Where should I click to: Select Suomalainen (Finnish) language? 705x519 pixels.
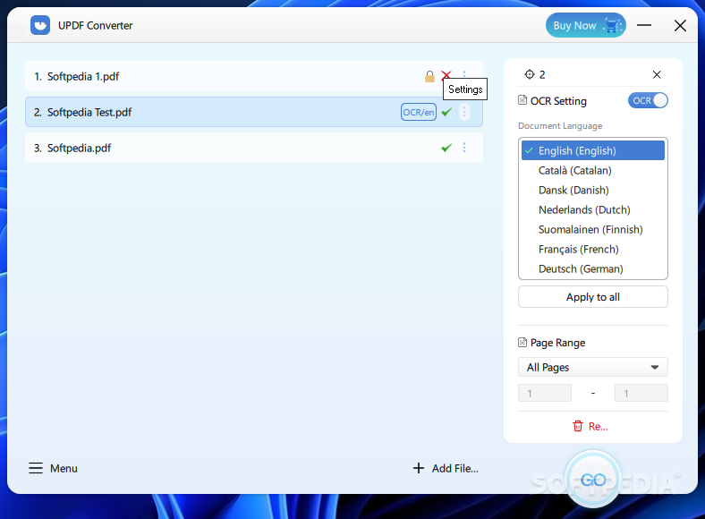592,230
